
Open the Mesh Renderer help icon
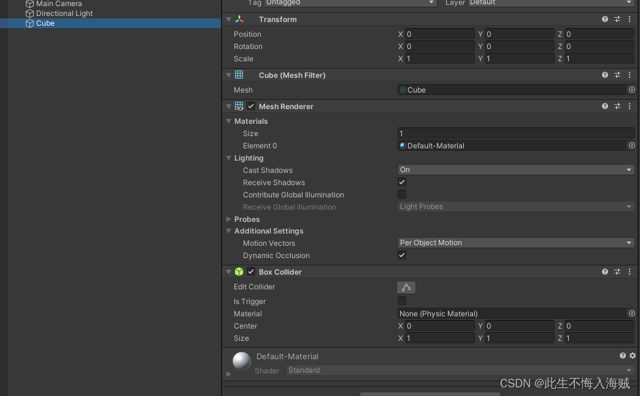pos(604,106)
